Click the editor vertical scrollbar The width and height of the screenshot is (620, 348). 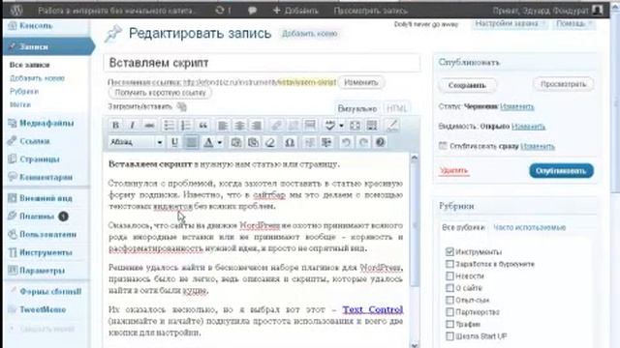coord(414,250)
